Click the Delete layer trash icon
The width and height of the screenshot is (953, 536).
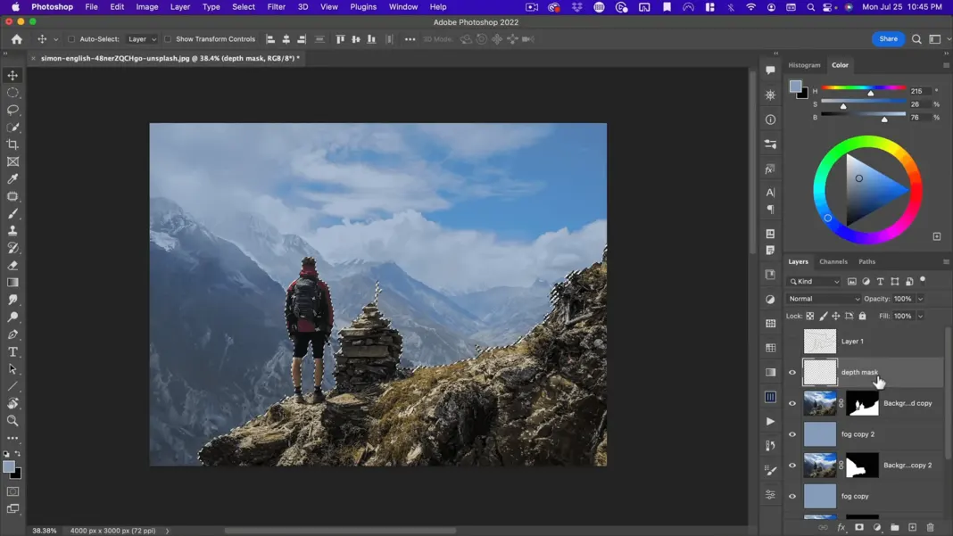[x=930, y=528]
